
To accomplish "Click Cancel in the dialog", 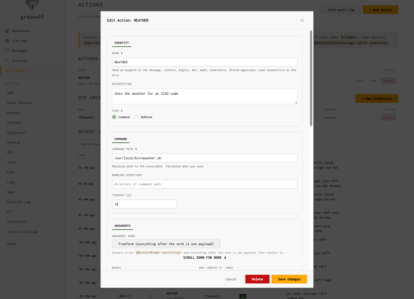I will click(x=231, y=279).
